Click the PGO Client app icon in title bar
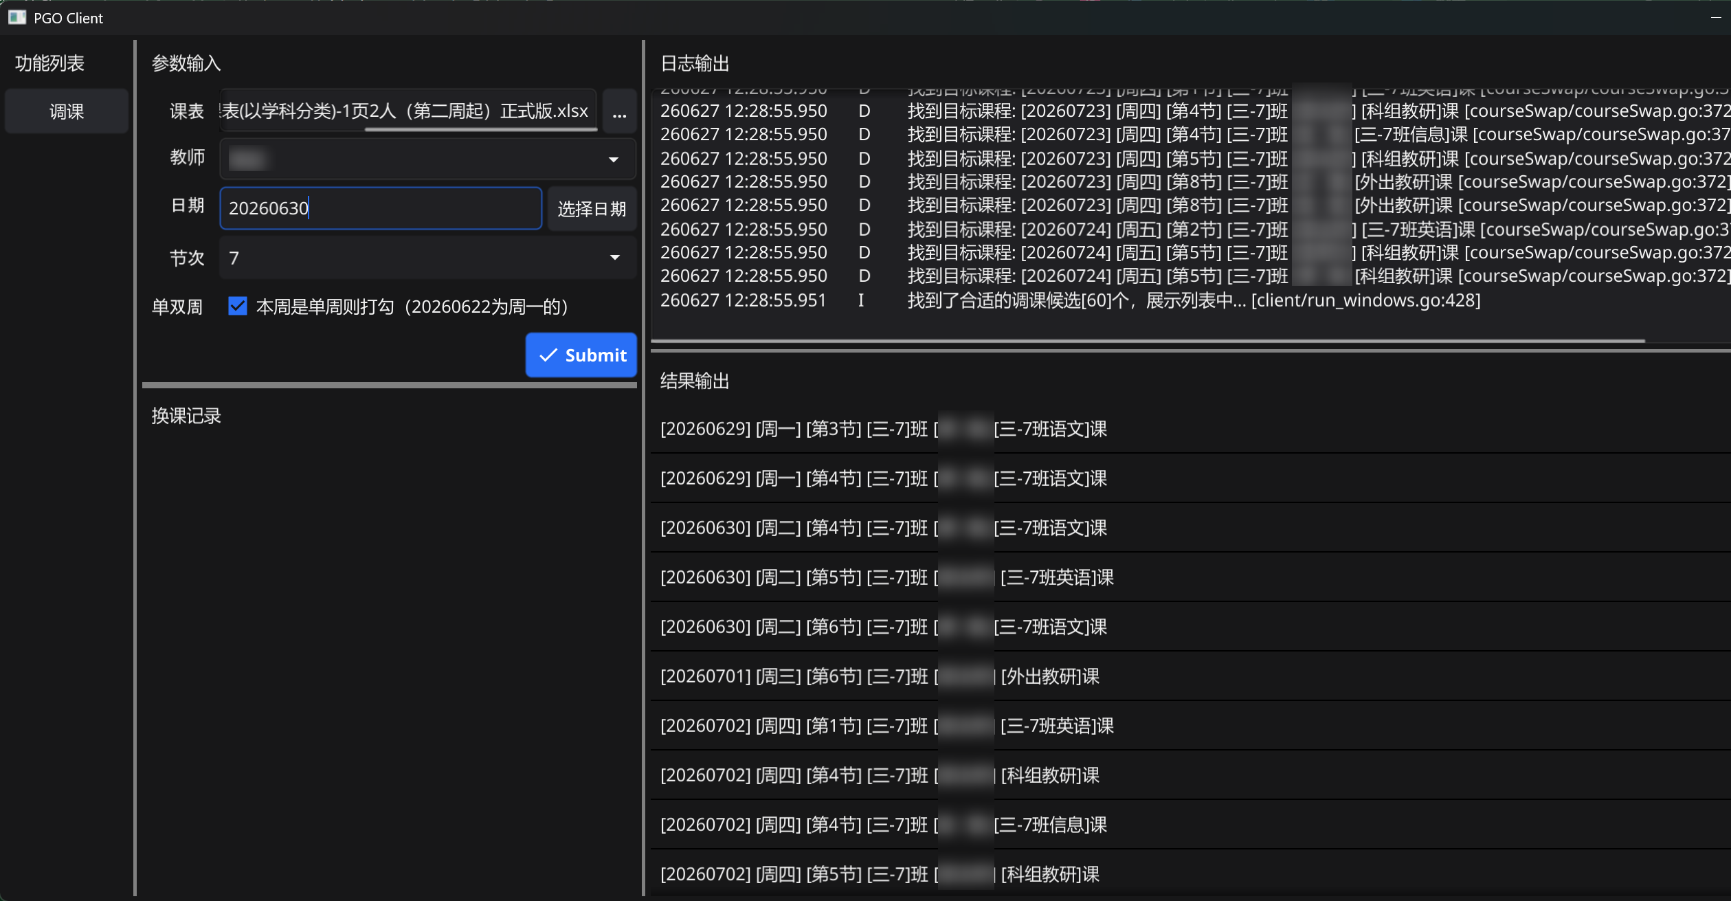 (x=17, y=18)
